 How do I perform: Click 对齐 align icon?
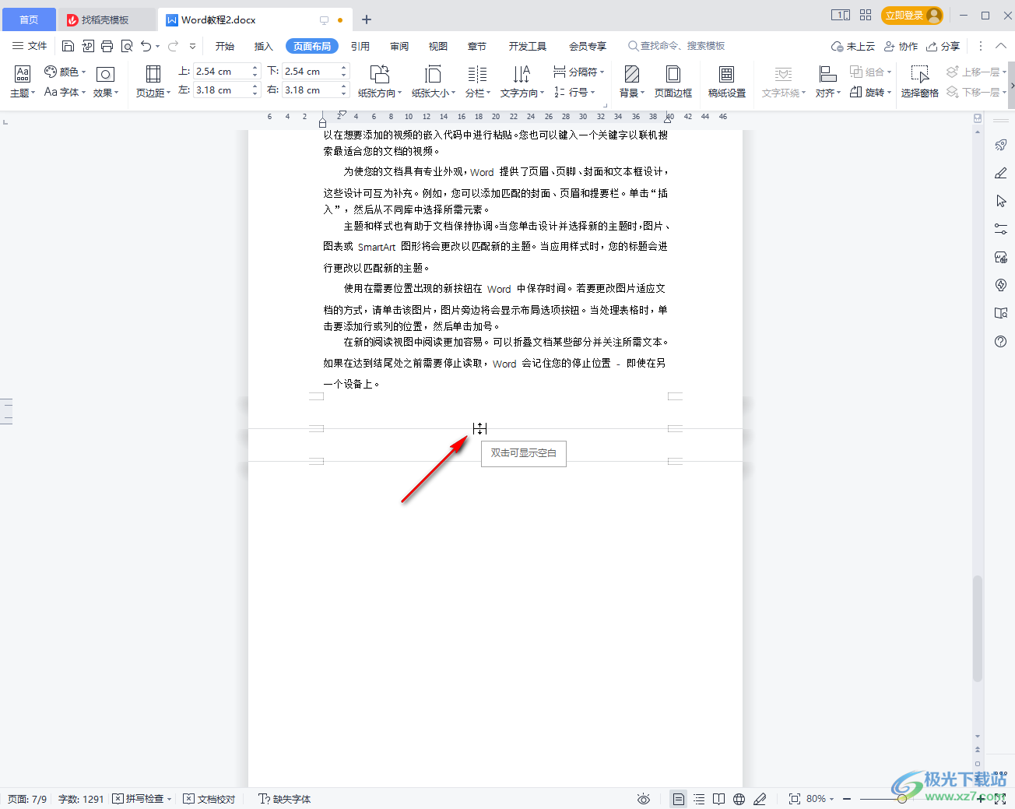(827, 82)
